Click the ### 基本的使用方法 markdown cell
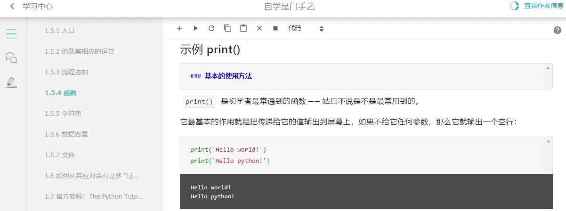 366,76
